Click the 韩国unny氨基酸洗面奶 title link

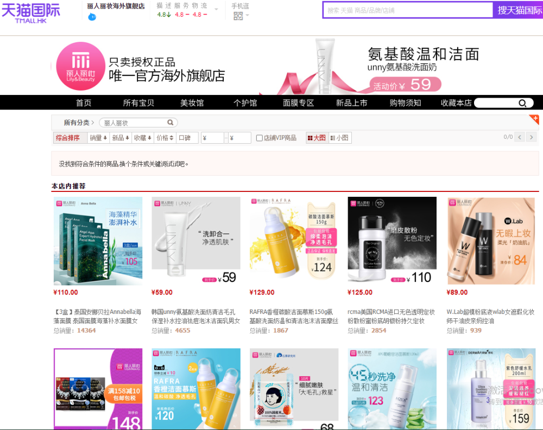pyautogui.click(x=195, y=316)
